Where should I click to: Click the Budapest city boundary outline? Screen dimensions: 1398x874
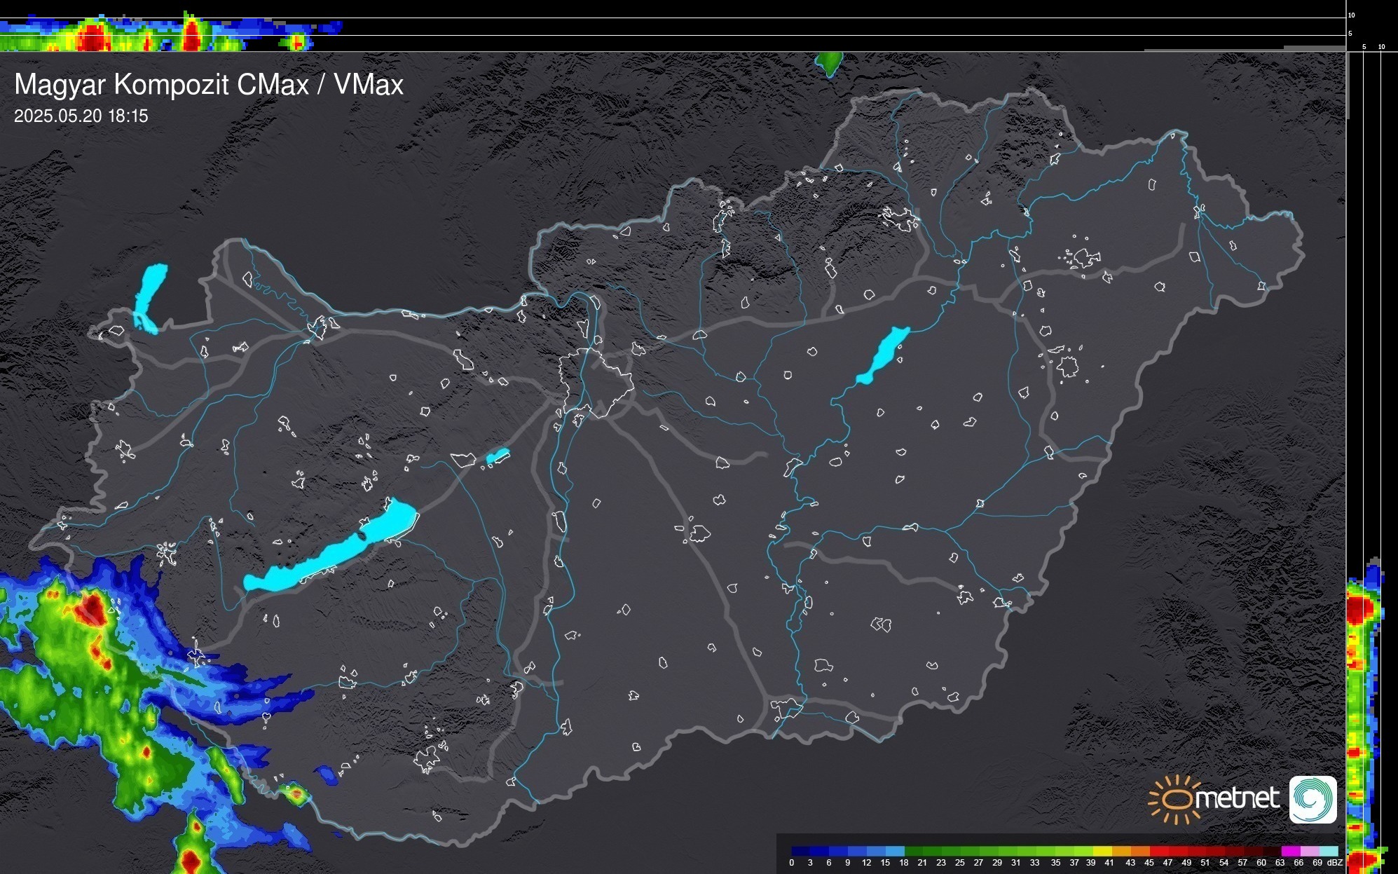click(596, 382)
